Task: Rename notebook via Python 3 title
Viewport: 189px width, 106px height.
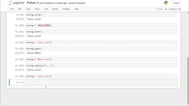Action: point(32,3)
